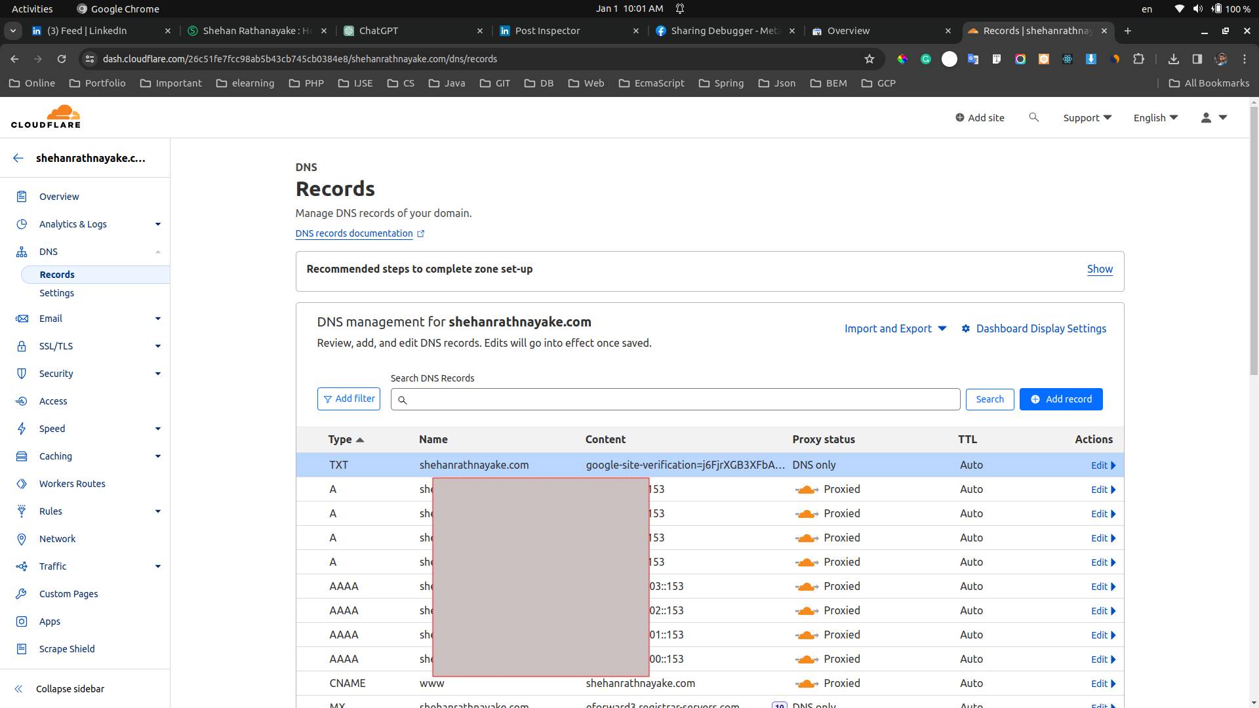
Task: Click the back arrow beside domain name
Action: (x=18, y=158)
